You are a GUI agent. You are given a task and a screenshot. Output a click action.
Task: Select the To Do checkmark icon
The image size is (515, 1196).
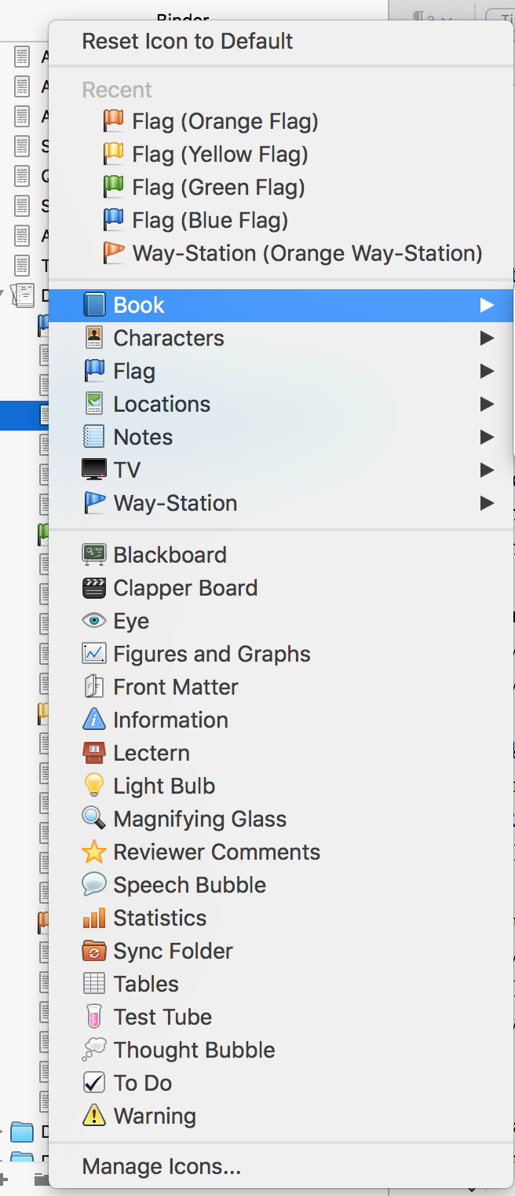point(94,1083)
